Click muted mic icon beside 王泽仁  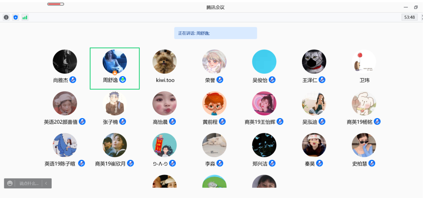click(322, 80)
